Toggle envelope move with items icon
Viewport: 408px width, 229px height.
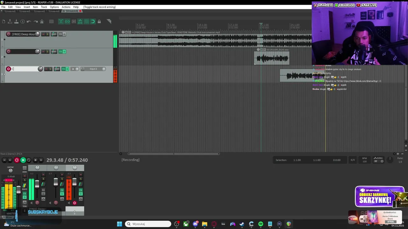click(80, 22)
